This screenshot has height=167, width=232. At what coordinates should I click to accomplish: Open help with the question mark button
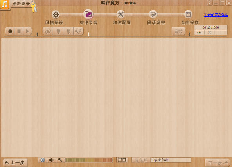click(x=210, y=3)
